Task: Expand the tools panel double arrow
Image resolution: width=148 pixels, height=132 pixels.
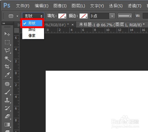Action: pos(4,23)
